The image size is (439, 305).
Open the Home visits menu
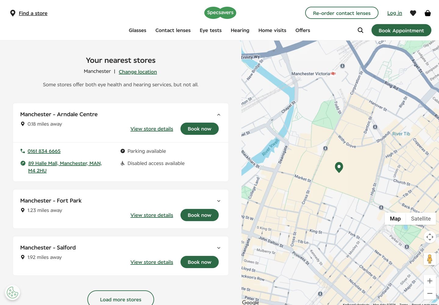coord(272,30)
